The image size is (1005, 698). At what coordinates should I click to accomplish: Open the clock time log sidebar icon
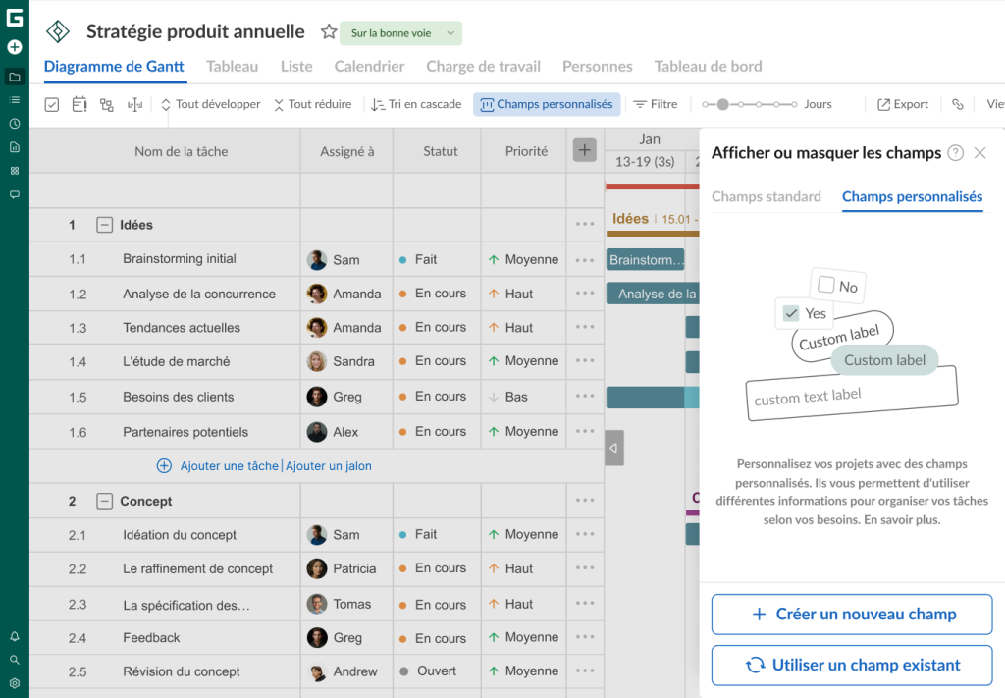14,124
